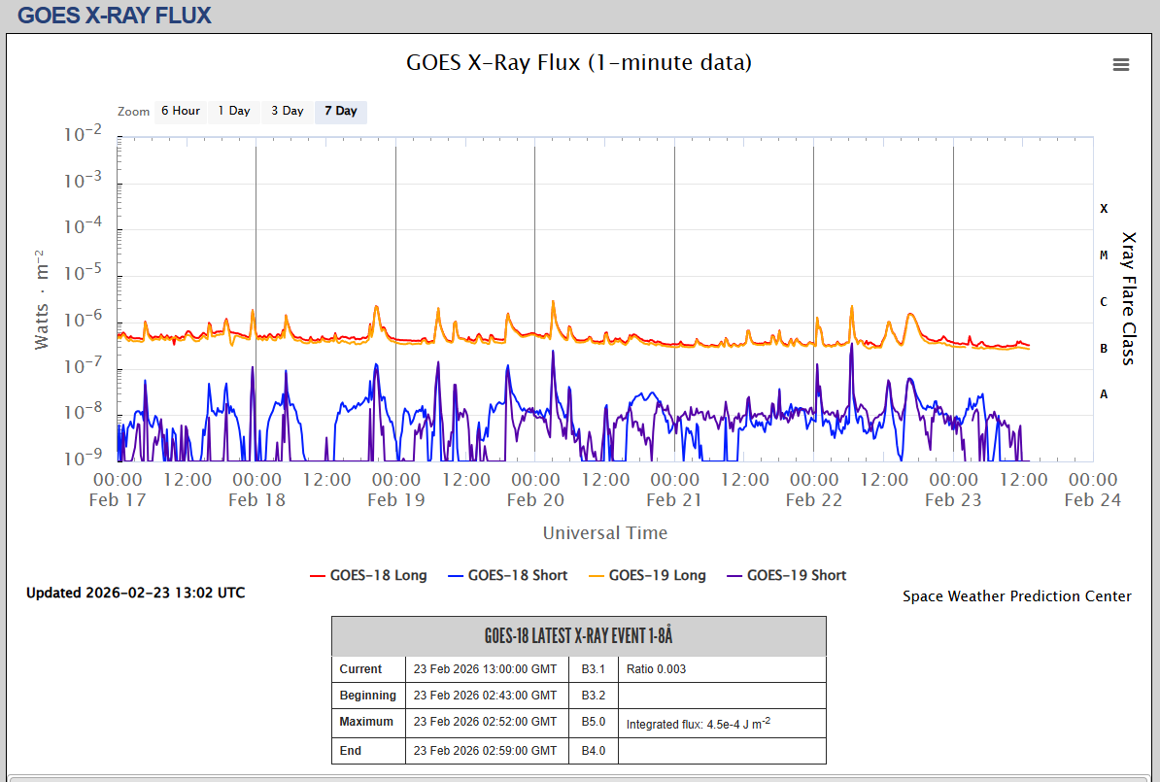Click the X flare class label
The width and height of the screenshot is (1160, 782).
pyautogui.click(x=1104, y=209)
